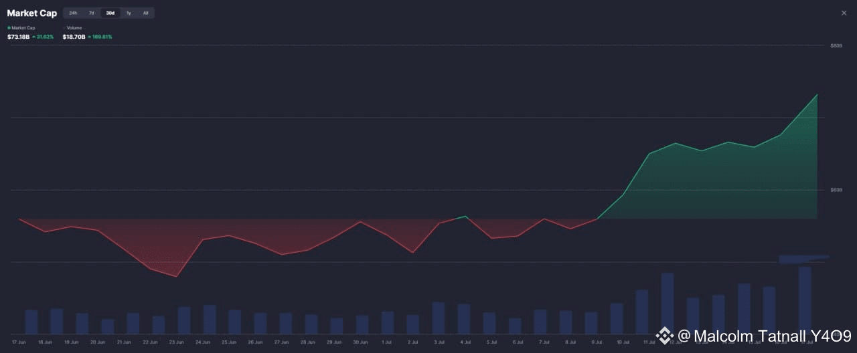Screen dimensions: 857x353
Task: Click the 1 Jul axis label
Action: 386,342
